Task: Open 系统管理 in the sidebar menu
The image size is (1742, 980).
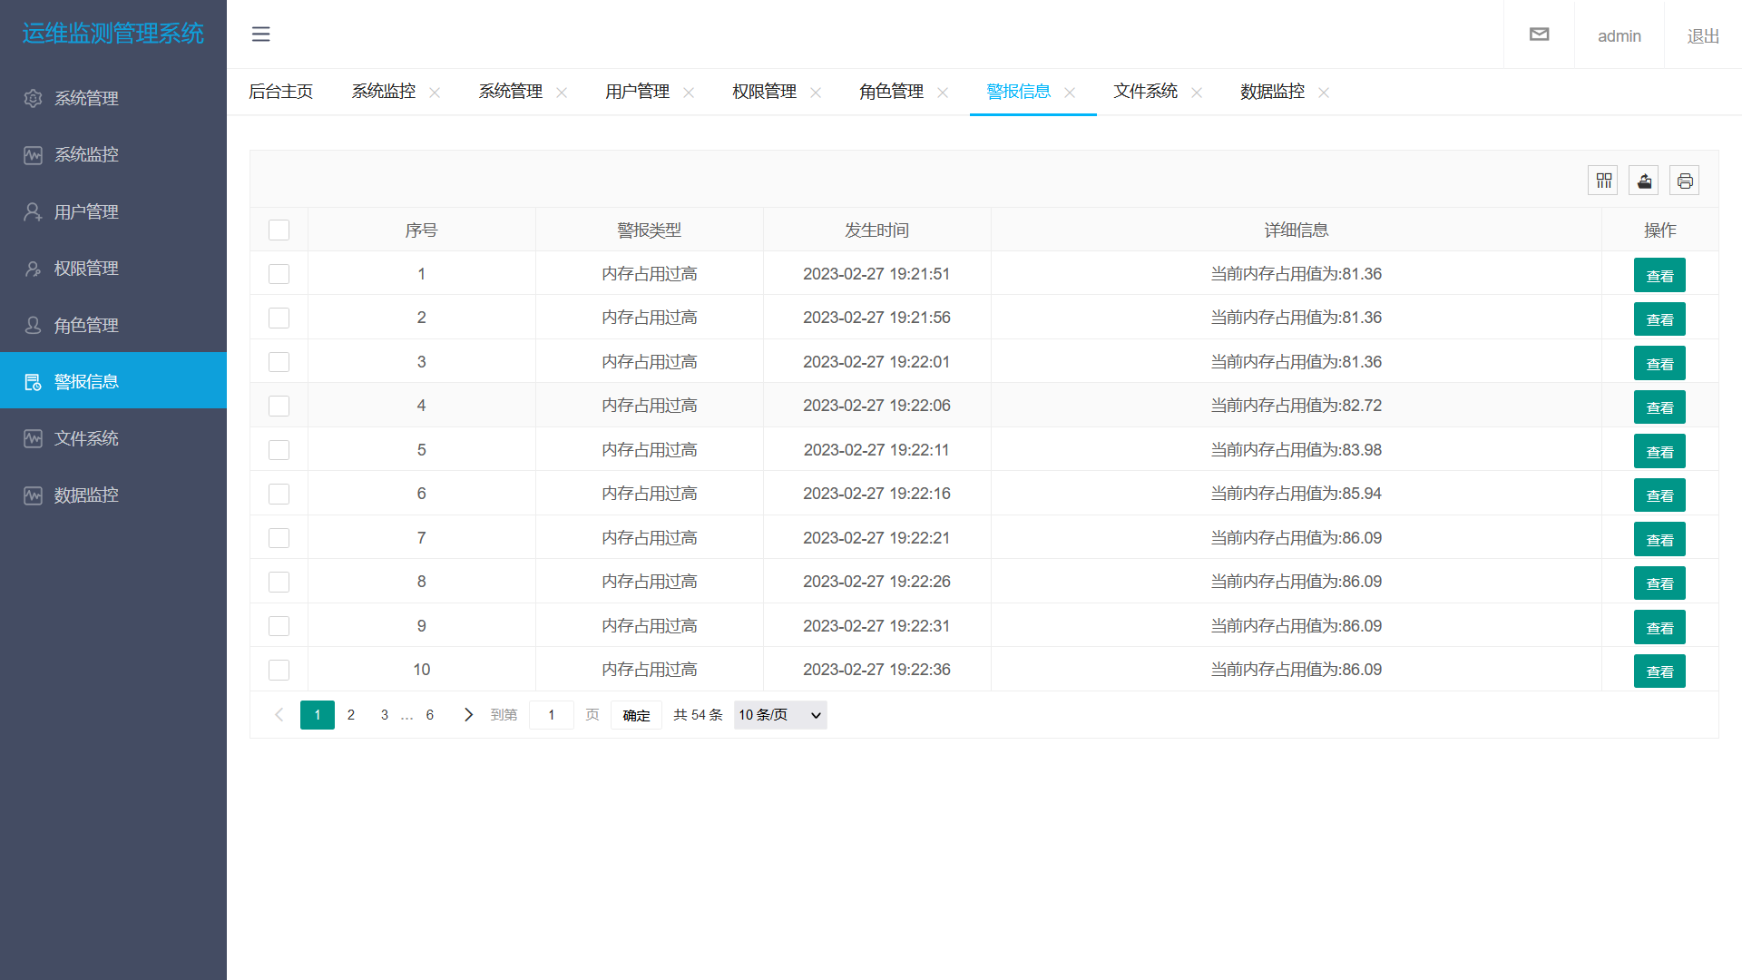Action: [113, 98]
